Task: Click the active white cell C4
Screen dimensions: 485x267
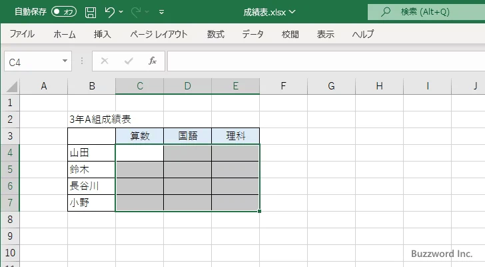Action: (139, 153)
